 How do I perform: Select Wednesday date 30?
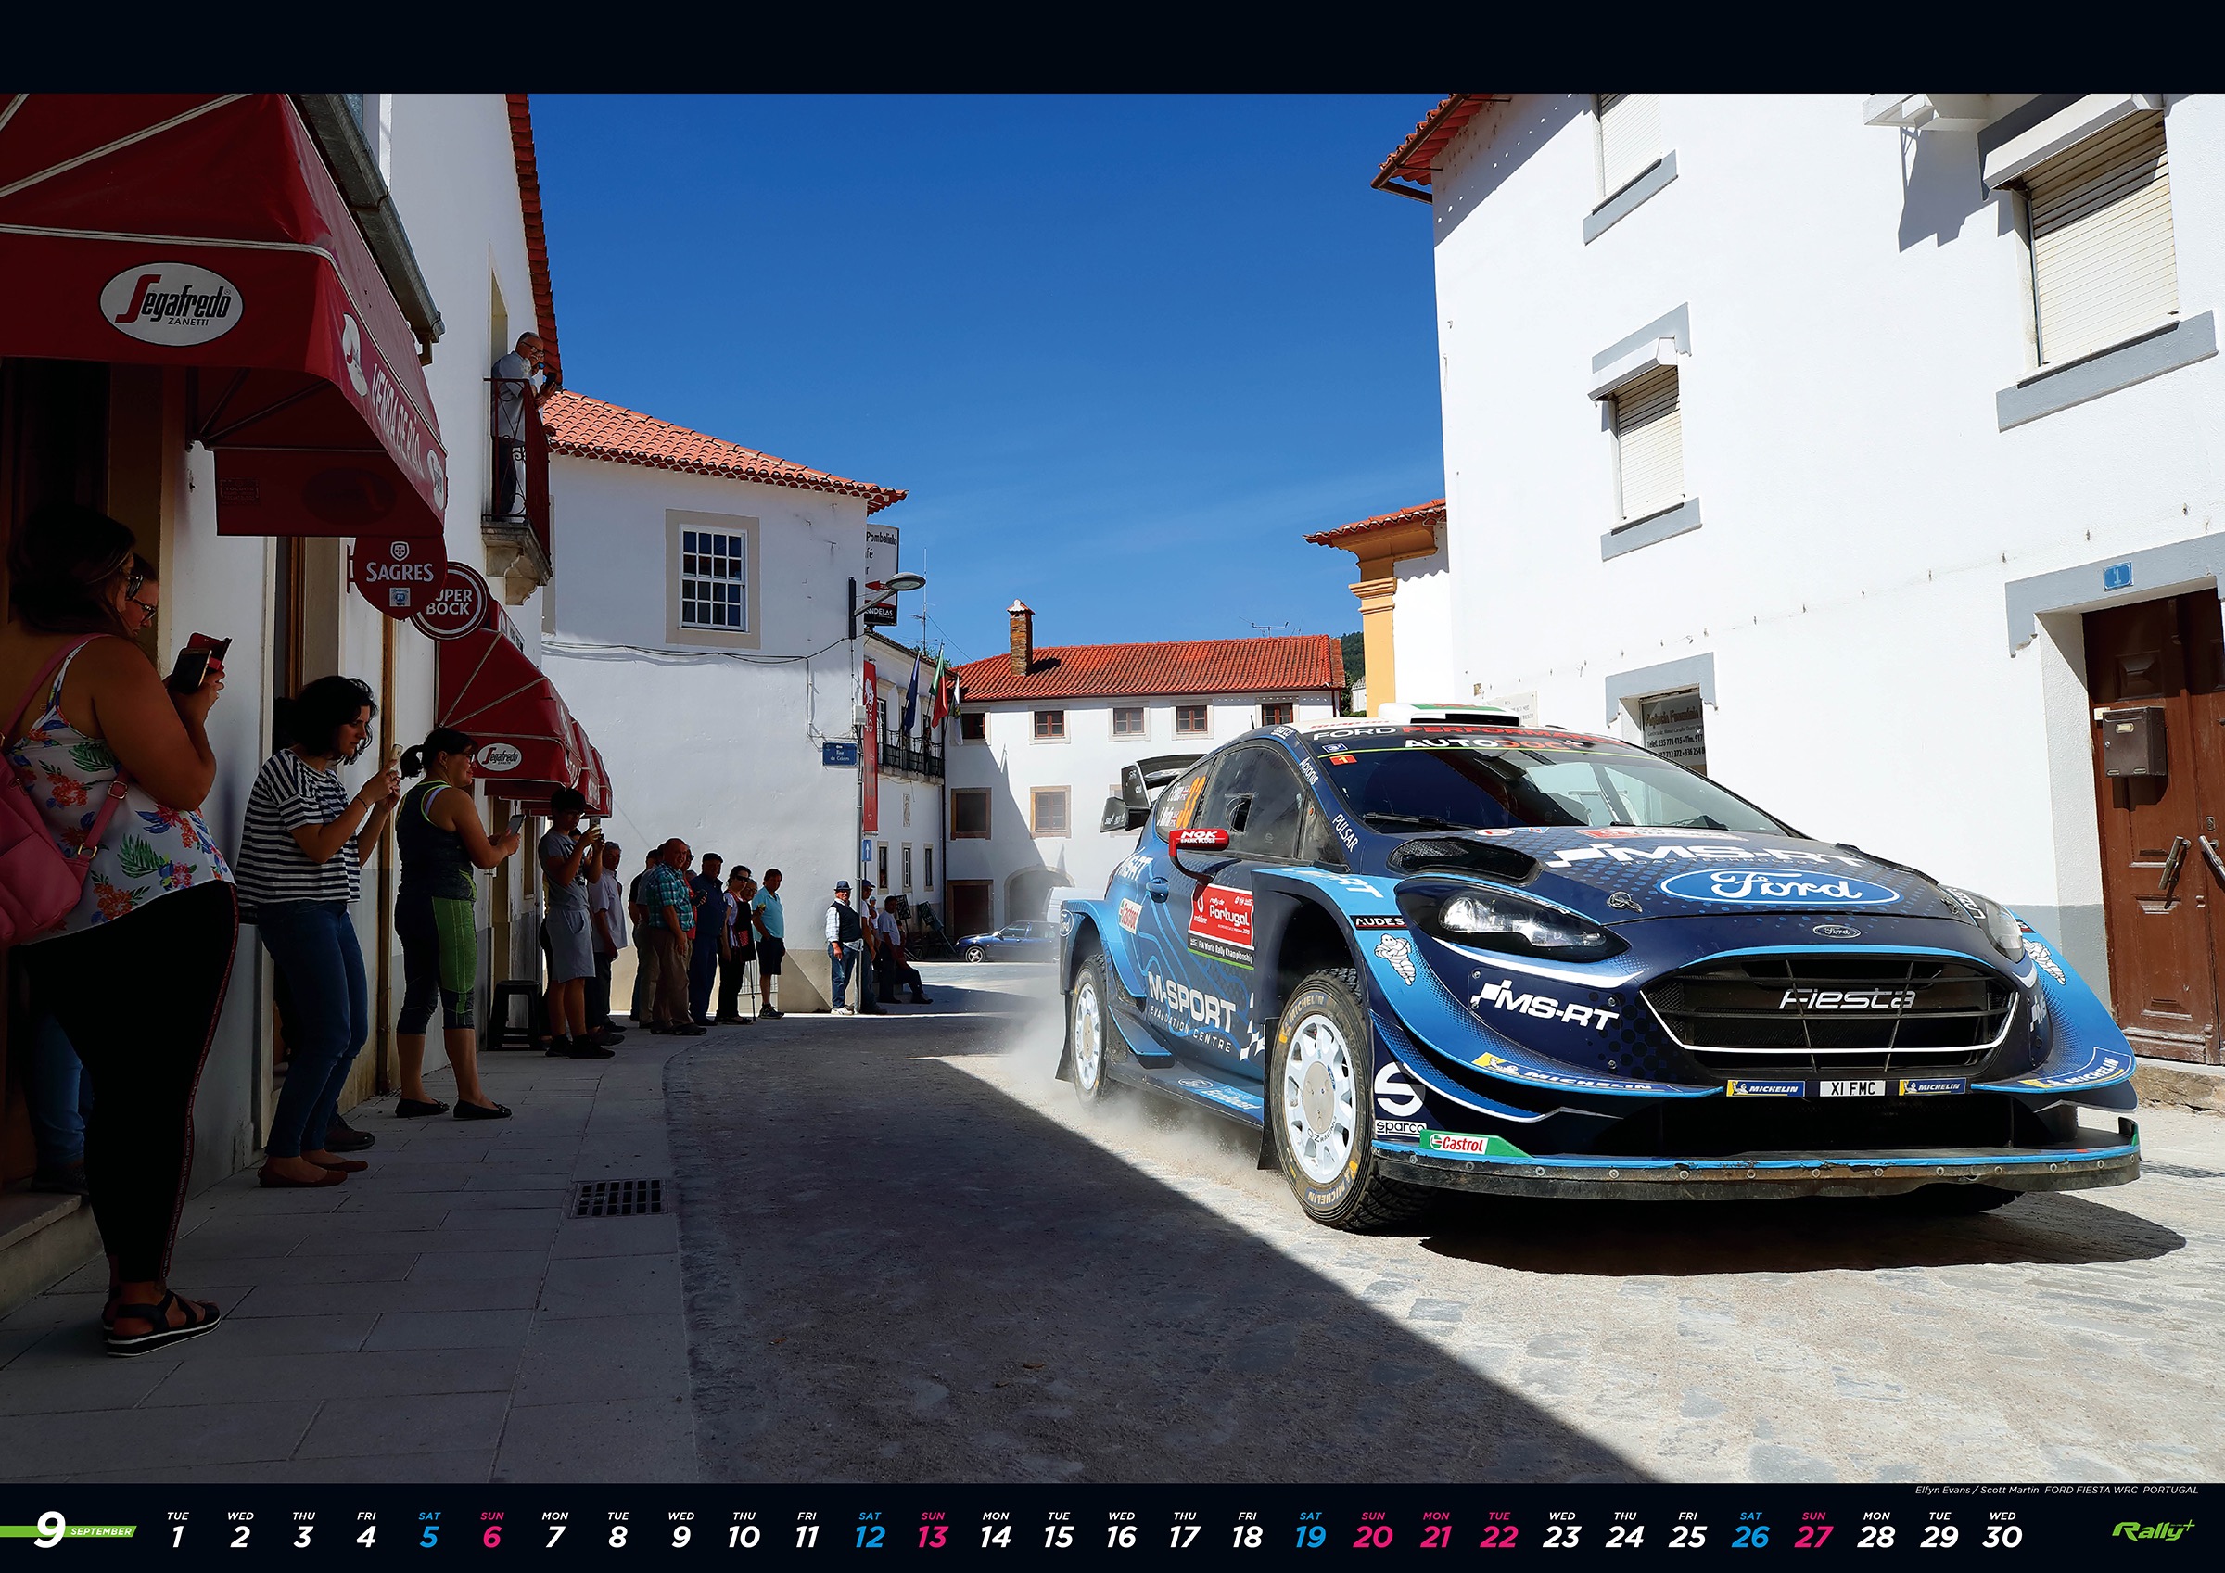2003,1536
